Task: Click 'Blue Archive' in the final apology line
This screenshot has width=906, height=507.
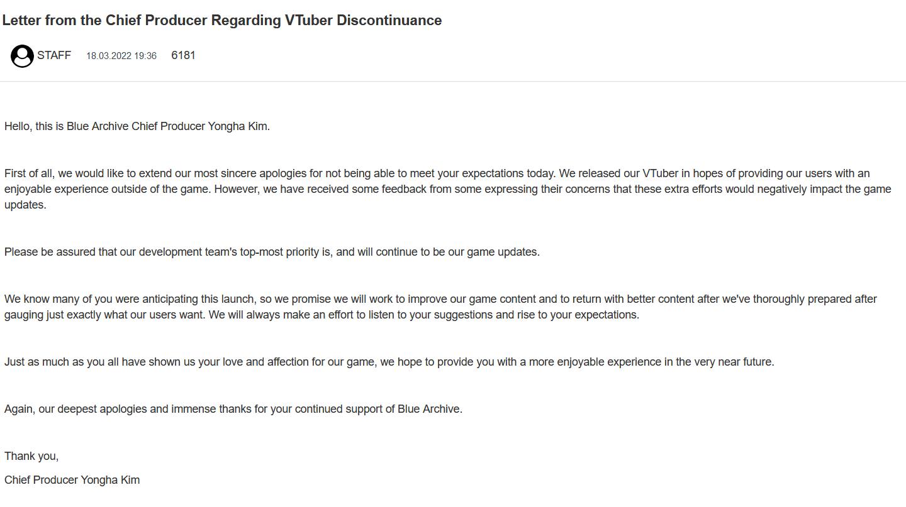Action: [x=428, y=409]
